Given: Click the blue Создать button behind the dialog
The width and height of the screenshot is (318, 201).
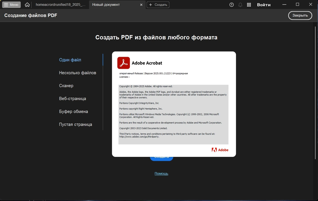Looking at the screenshot, I should pyautogui.click(x=161, y=159).
